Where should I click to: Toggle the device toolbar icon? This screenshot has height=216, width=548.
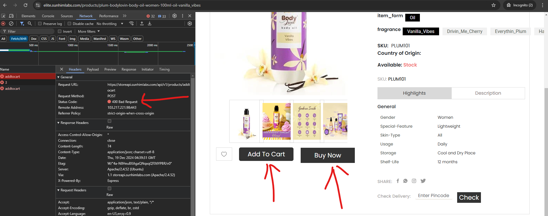tap(11, 16)
